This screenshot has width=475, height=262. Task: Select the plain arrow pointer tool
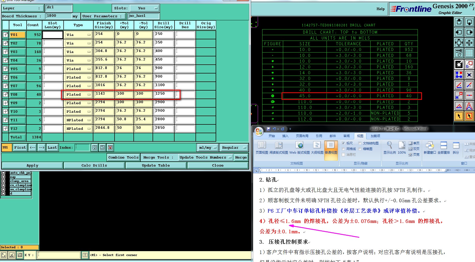pyautogui.click(x=459, y=116)
